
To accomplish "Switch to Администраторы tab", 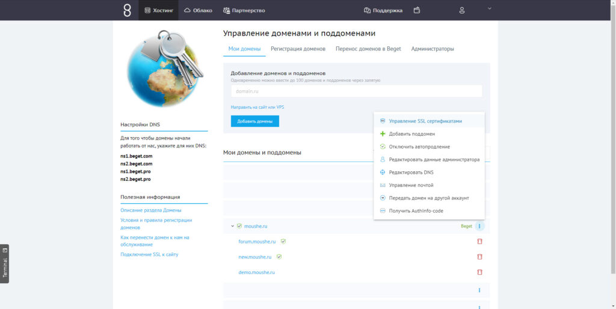I will point(433,49).
